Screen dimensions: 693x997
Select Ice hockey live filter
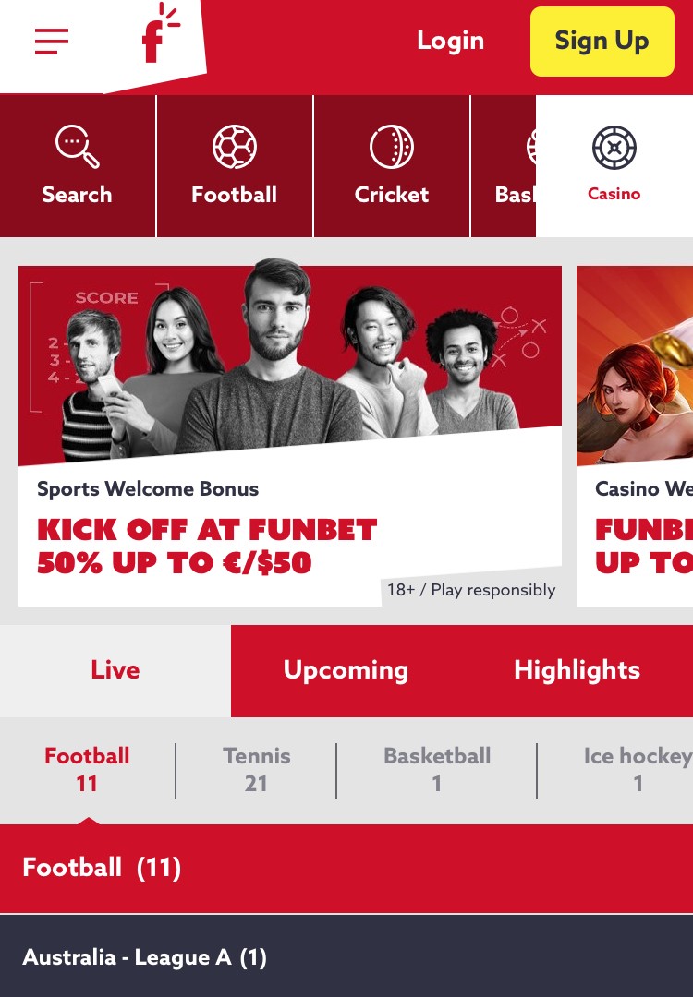point(638,769)
